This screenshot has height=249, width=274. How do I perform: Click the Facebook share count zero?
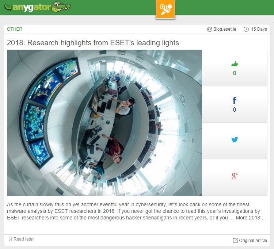pyautogui.click(x=235, y=110)
